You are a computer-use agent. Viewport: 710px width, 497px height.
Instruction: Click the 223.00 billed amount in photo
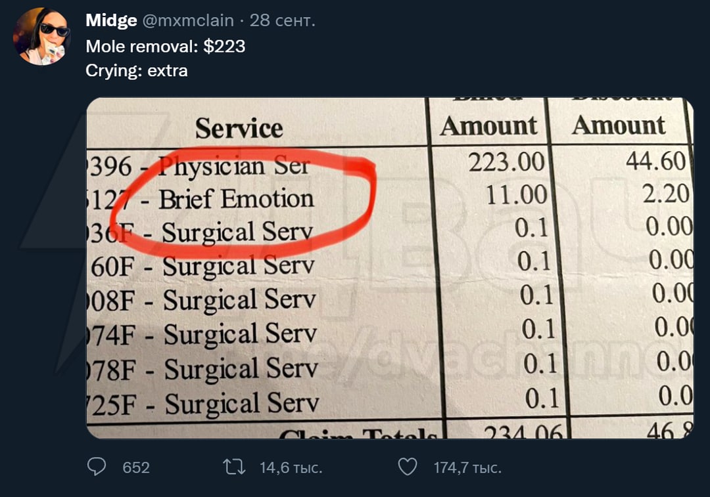[506, 162]
